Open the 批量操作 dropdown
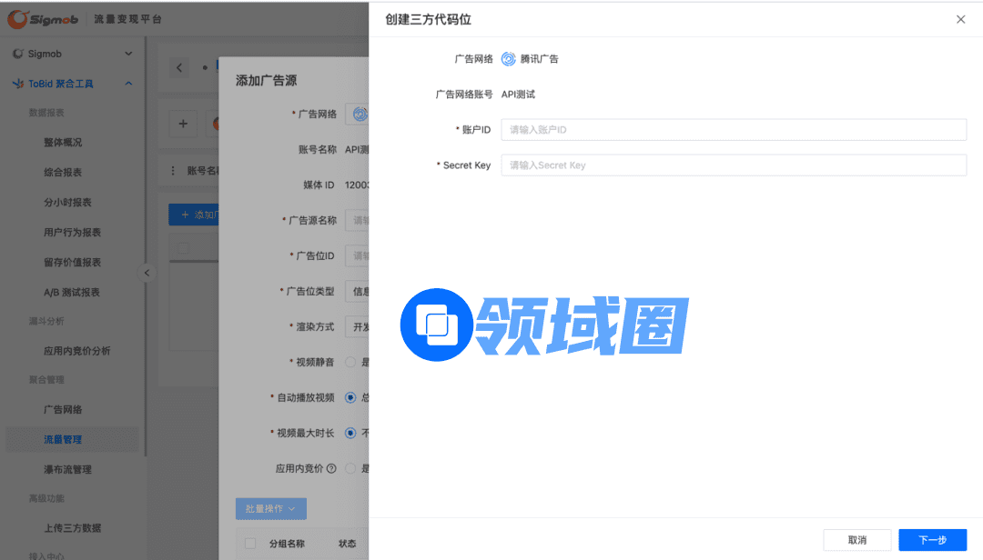This screenshot has height=560, width=983. point(270,508)
